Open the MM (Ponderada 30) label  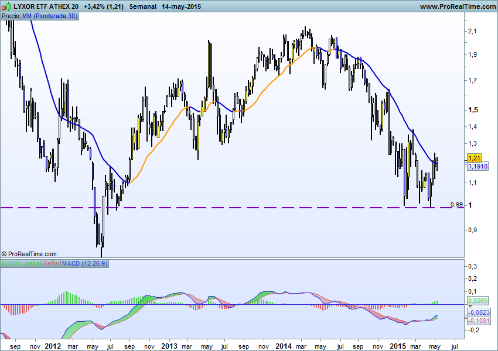(x=49, y=16)
